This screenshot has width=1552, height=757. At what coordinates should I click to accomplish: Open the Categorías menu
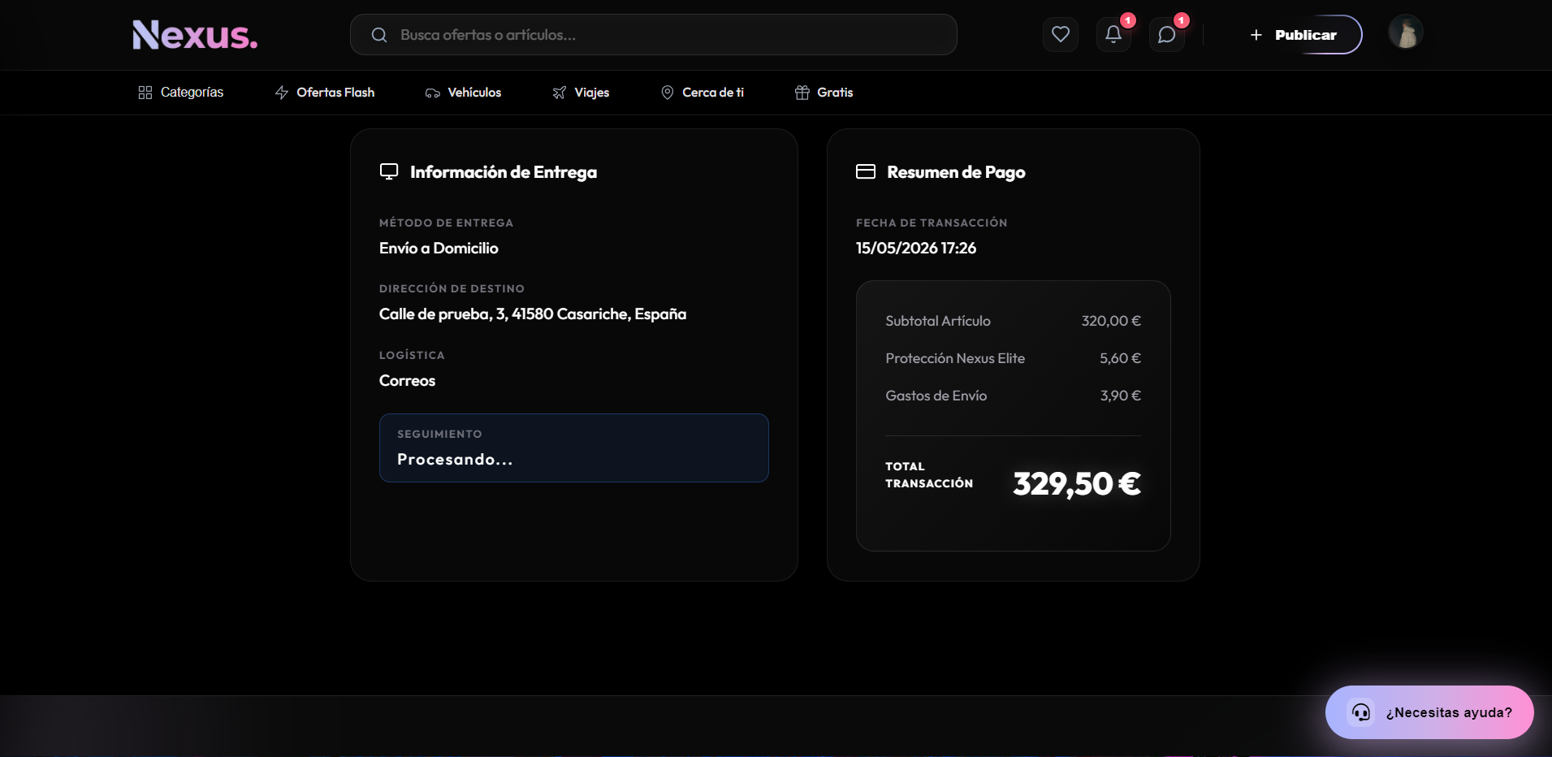[x=181, y=93]
